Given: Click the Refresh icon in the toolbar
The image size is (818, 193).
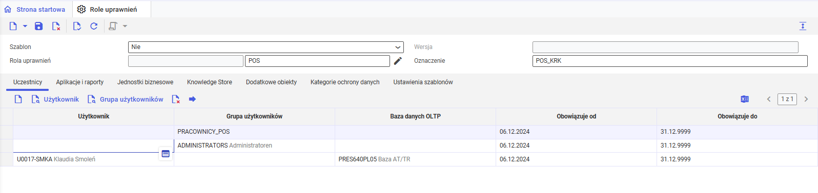Looking at the screenshot, I should pyautogui.click(x=94, y=26).
